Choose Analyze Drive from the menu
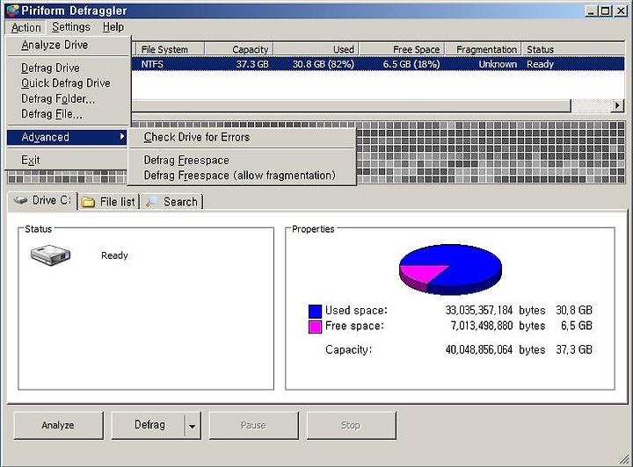This screenshot has height=467, width=633. (69, 45)
